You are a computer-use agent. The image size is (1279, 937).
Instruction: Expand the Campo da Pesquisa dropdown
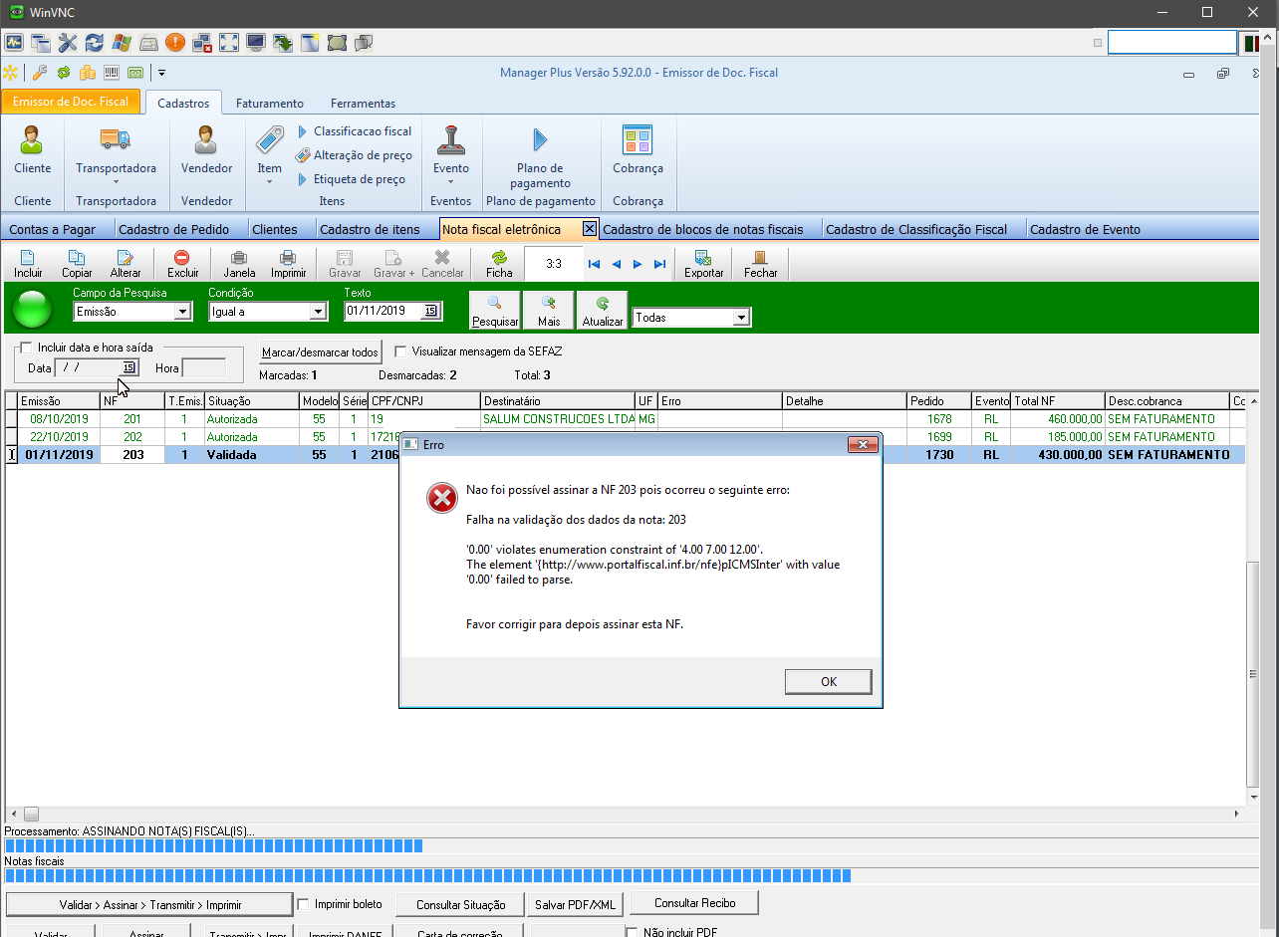click(182, 312)
